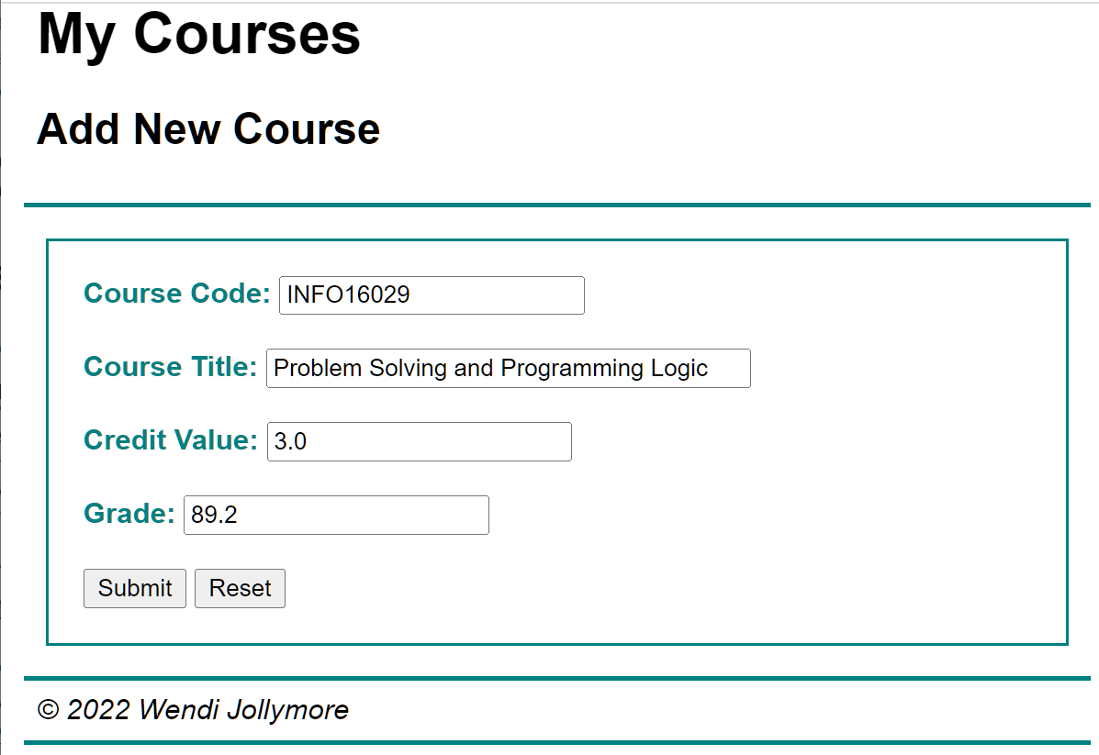The image size is (1099, 755).
Task: Click the Course Title label
Action: (170, 367)
